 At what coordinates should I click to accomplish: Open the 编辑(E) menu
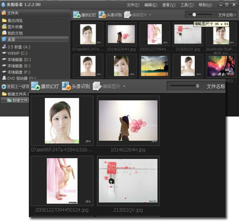tap(151, 5)
